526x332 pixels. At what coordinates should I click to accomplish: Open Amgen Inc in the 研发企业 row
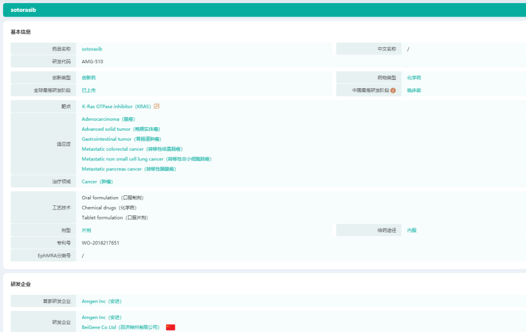[x=102, y=317]
